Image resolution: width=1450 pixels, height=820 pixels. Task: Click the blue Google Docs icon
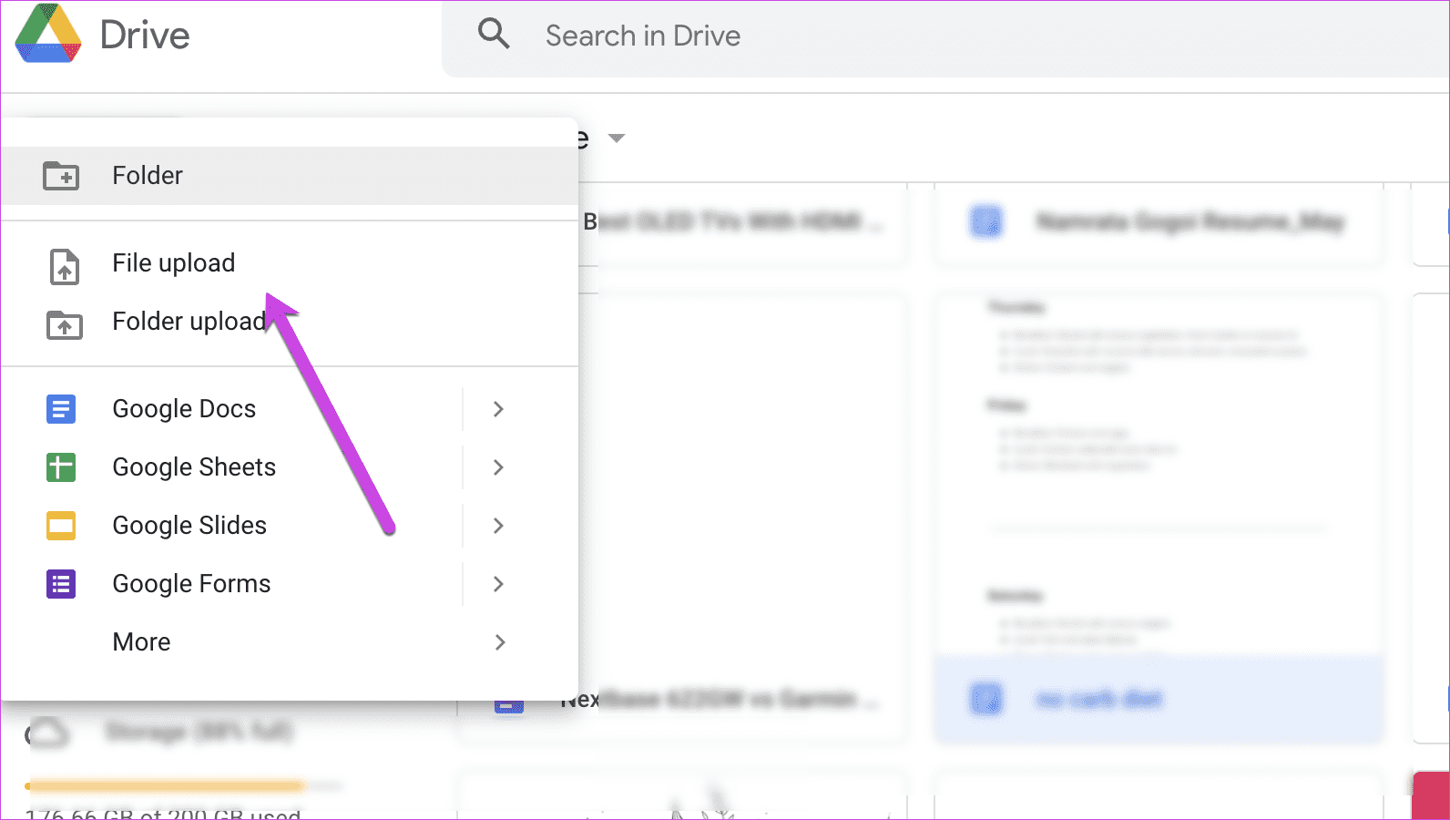pyautogui.click(x=61, y=409)
